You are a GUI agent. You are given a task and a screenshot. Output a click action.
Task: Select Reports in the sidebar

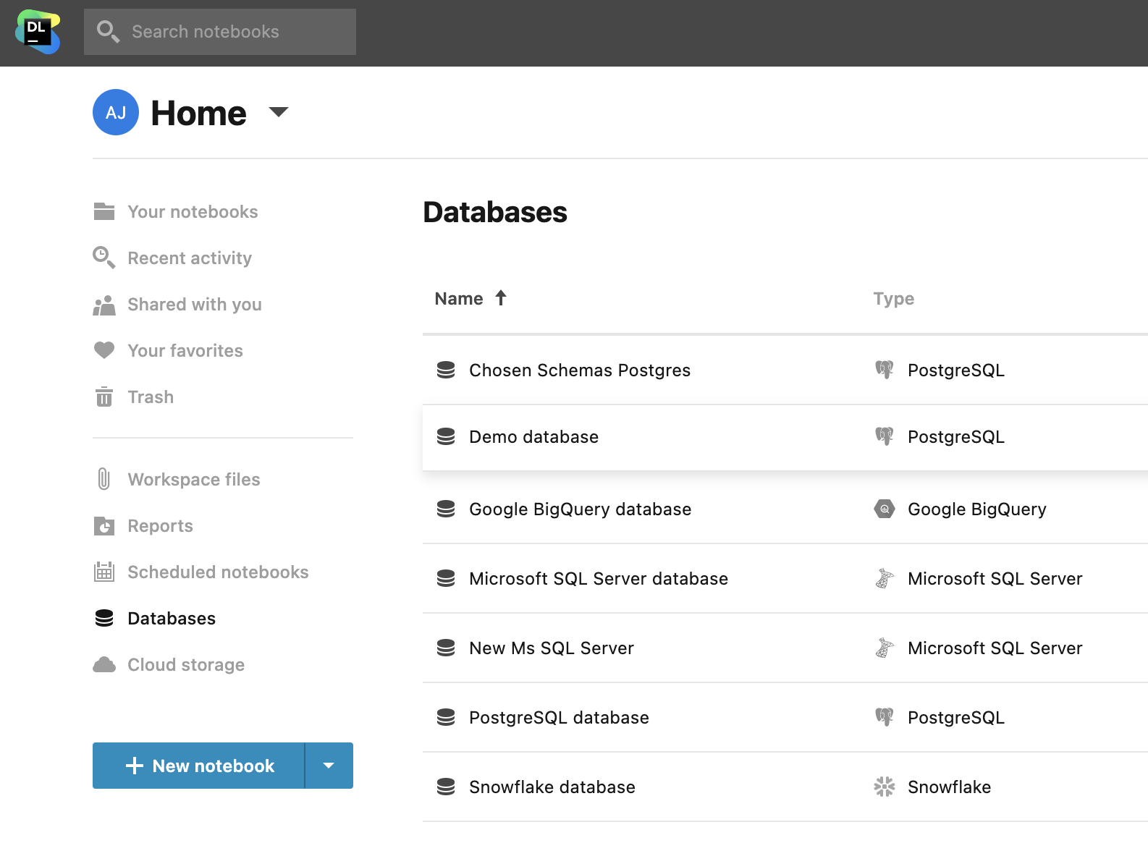click(x=160, y=526)
